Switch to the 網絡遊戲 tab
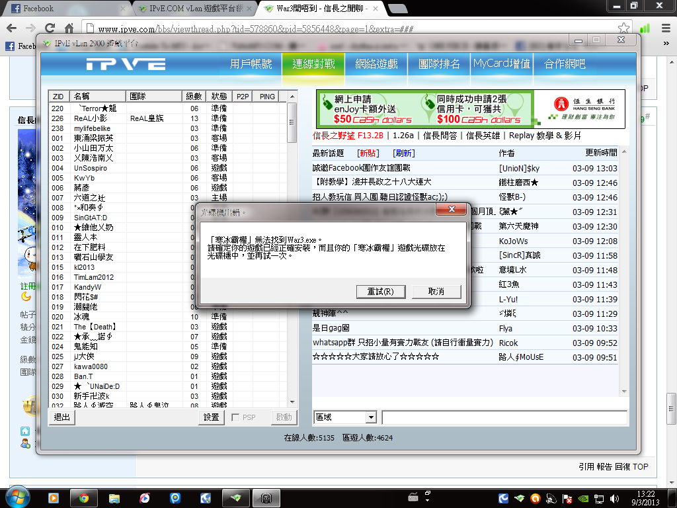 pyautogui.click(x=376, y=64)
